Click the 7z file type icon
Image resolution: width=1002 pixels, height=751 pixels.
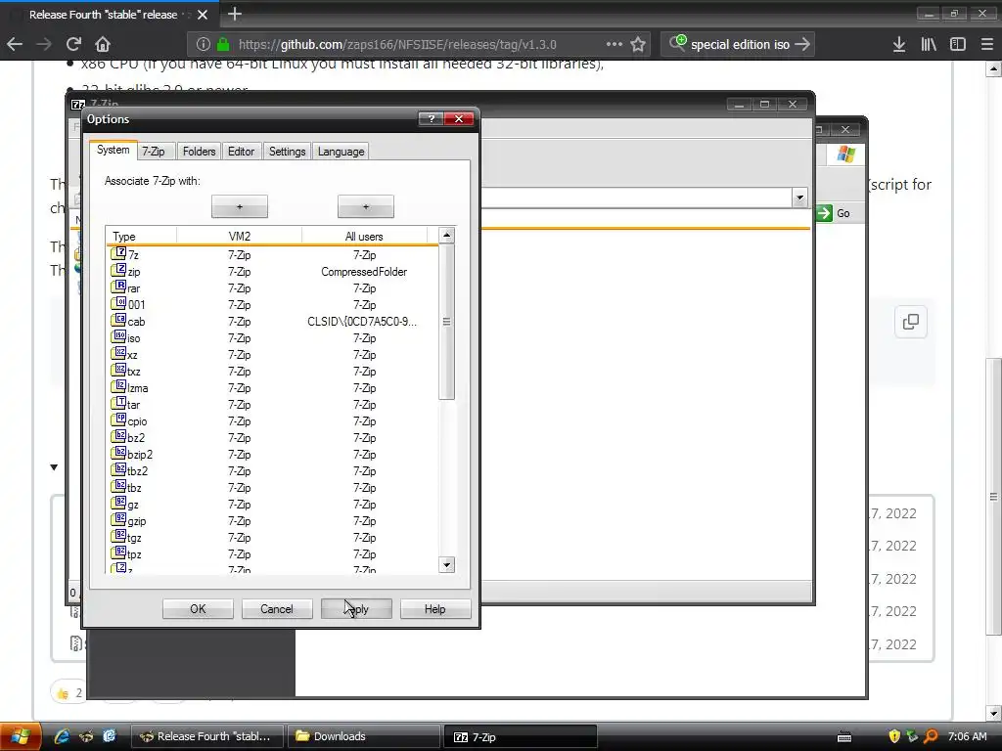coord(118,253)
